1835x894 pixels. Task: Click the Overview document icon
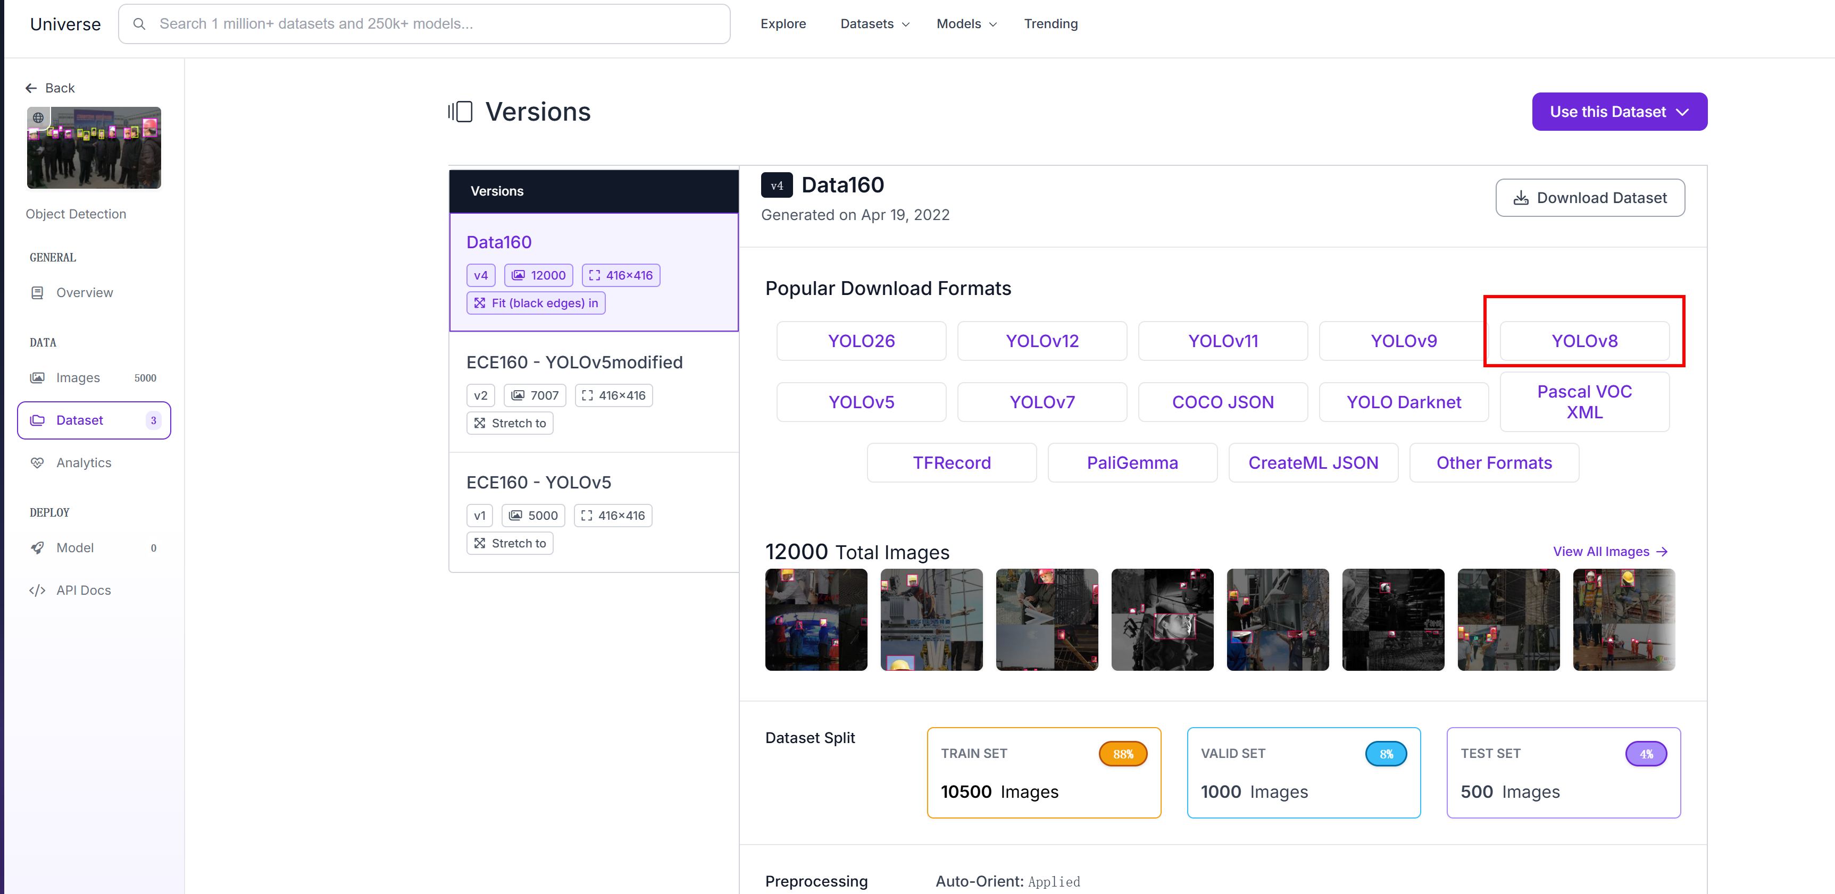click(x=37, y=292)
